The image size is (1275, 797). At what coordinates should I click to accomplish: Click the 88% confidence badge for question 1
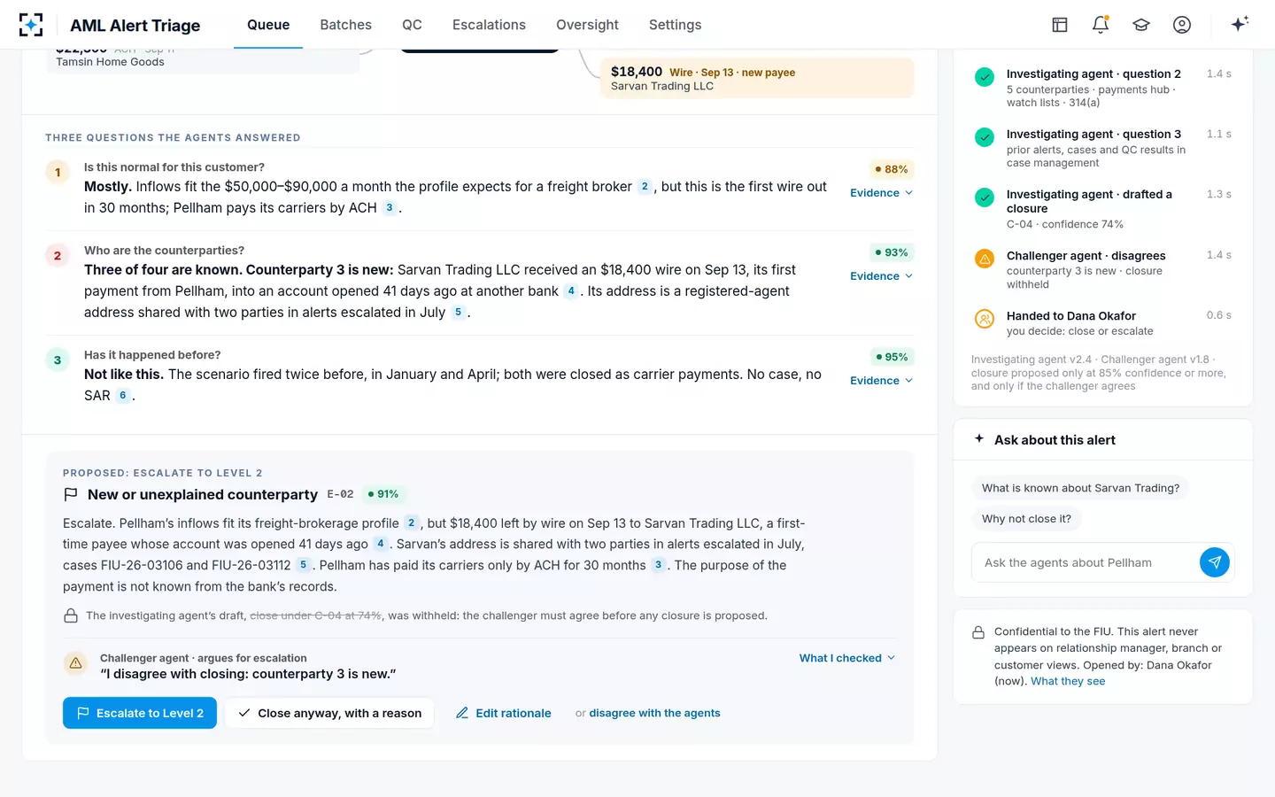point(892,169)
